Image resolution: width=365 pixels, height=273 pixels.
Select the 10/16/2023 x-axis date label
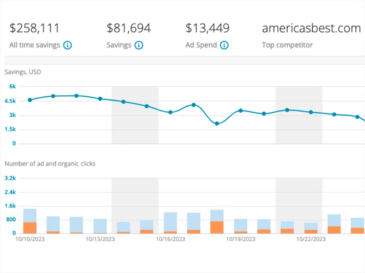(170, 239)
